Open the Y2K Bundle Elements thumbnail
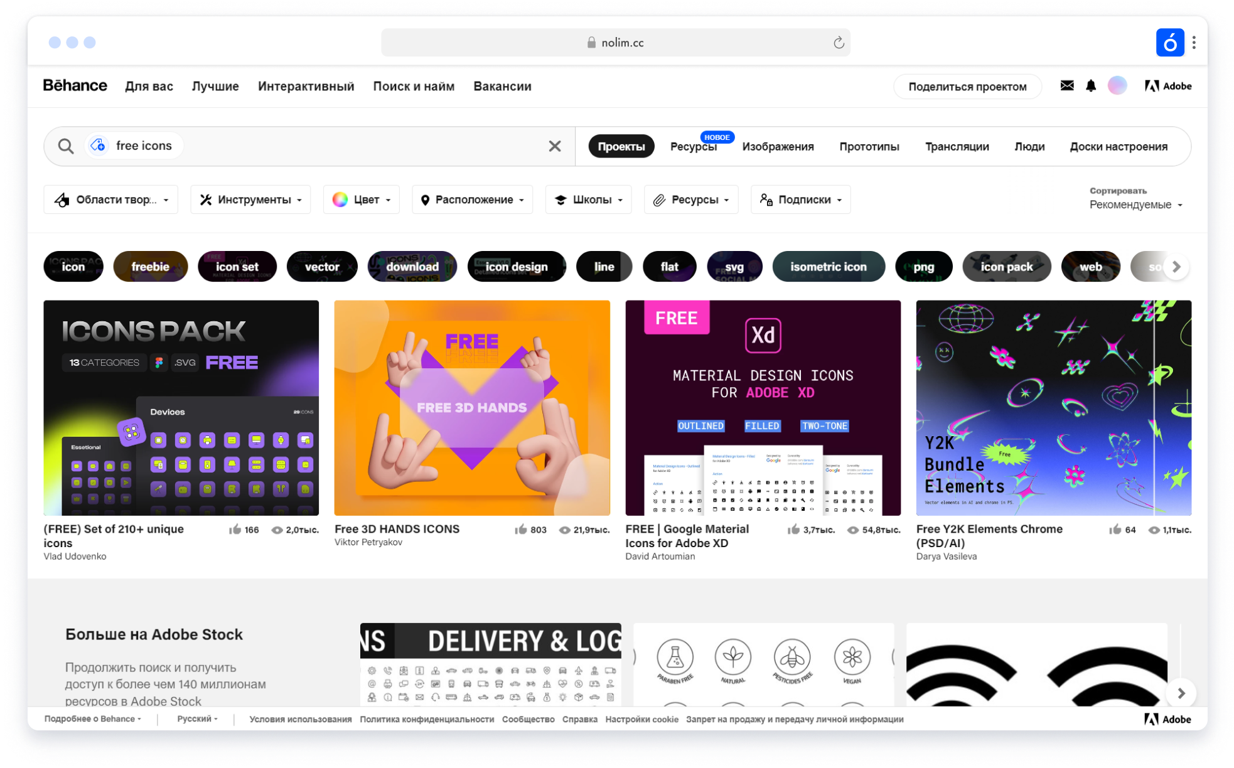This screenshot has height=768, width=1234. [1053, 408]
